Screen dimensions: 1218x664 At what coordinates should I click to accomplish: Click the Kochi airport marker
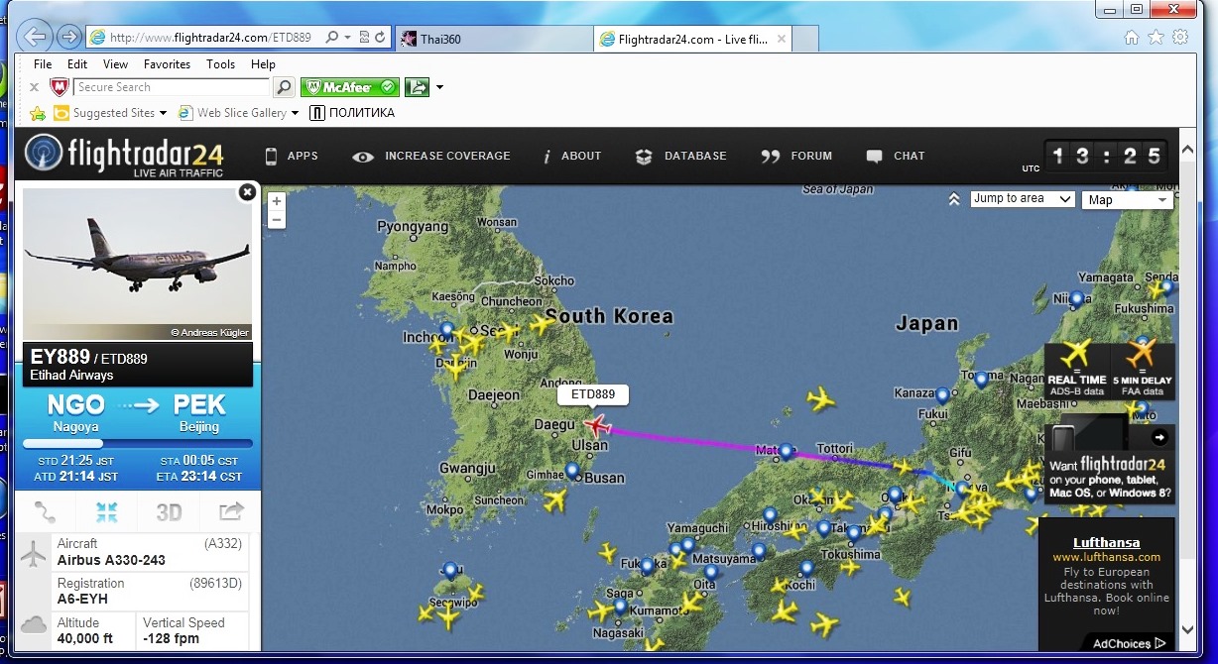[x=807, y=569]
